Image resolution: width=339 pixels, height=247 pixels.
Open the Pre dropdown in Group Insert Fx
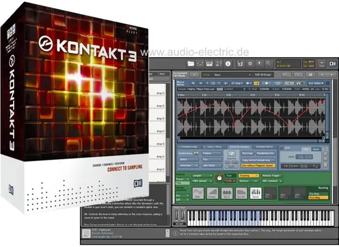[183, 196]
